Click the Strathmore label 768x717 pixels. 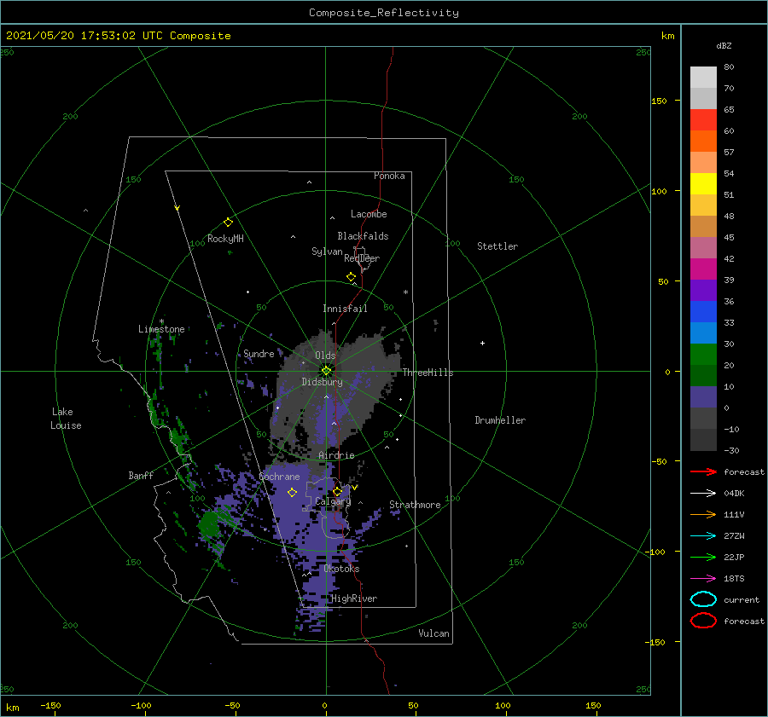pos(415,505)
